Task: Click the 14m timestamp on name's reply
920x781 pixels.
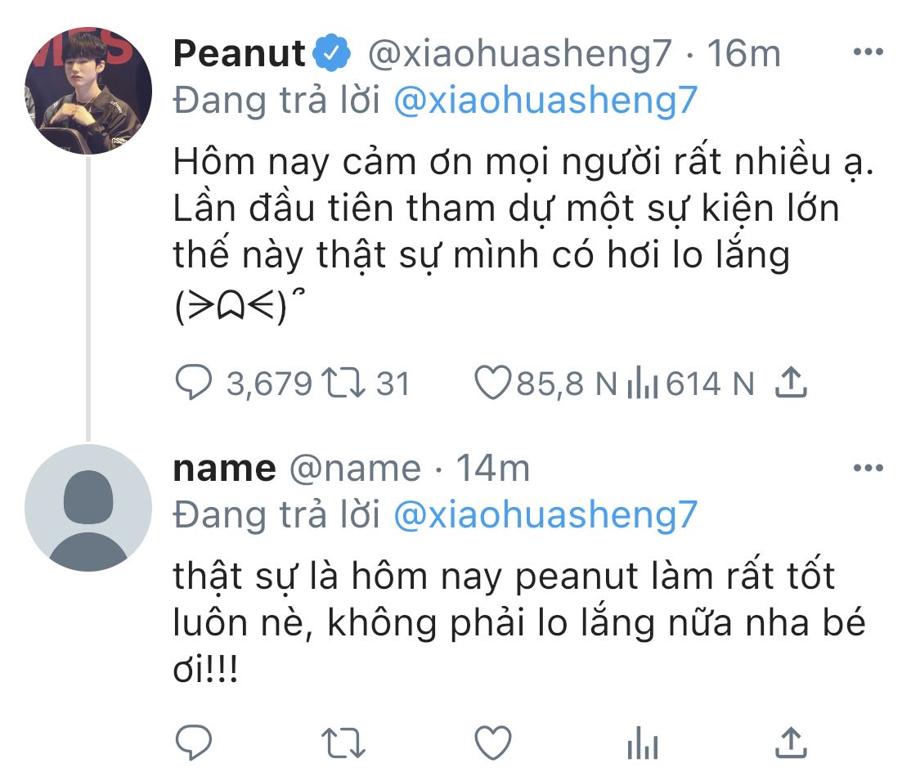Action: (x=492, y=469)
